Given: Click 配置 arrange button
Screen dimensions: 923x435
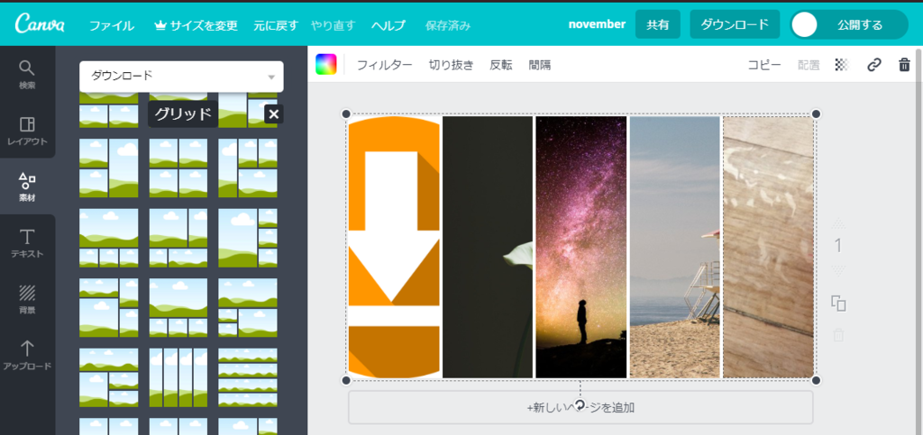Looking at the screenshot, I should [809, 65].
